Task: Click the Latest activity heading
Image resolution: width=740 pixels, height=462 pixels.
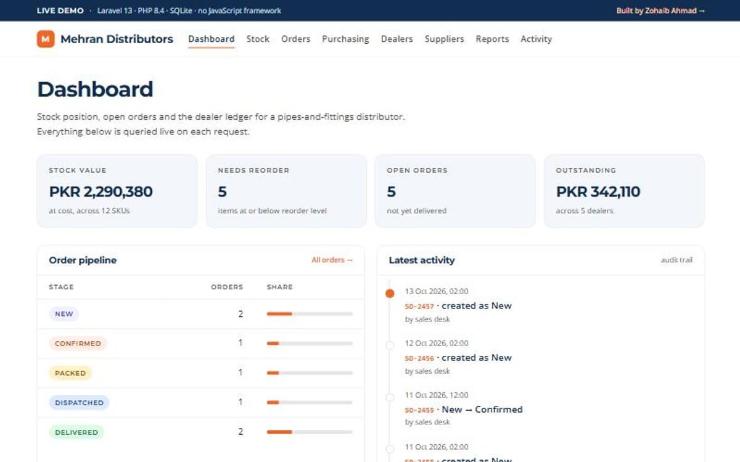Action: tap(422, 260)
